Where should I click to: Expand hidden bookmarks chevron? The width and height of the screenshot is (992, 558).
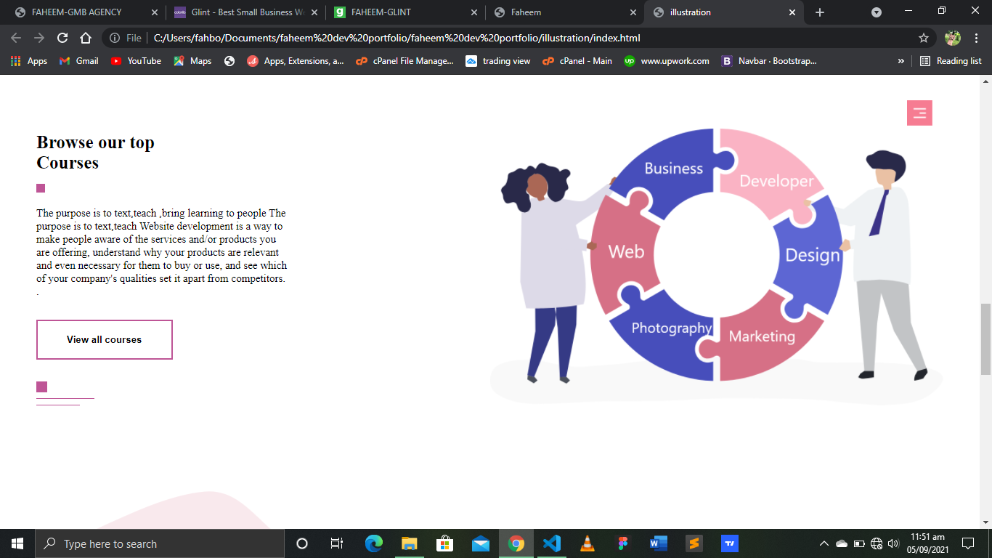[x=901, y=61]
